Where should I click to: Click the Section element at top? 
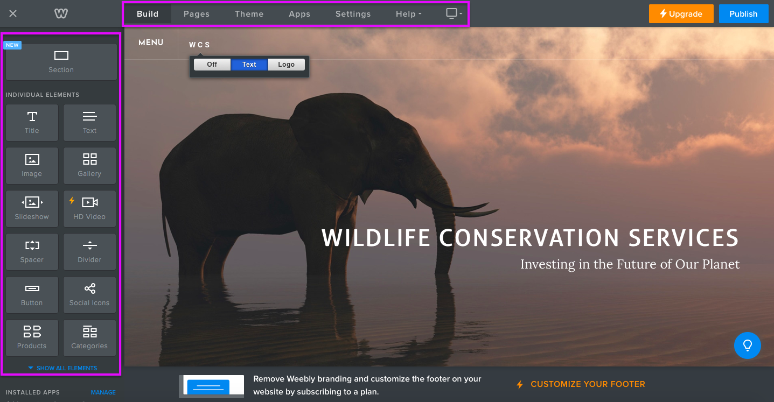pyautogui.click(x=61, y=62)
